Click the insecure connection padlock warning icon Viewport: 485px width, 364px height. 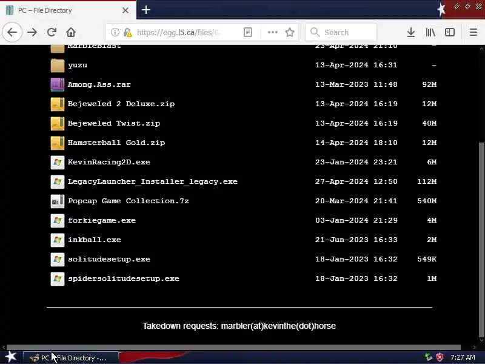point(128,32)
